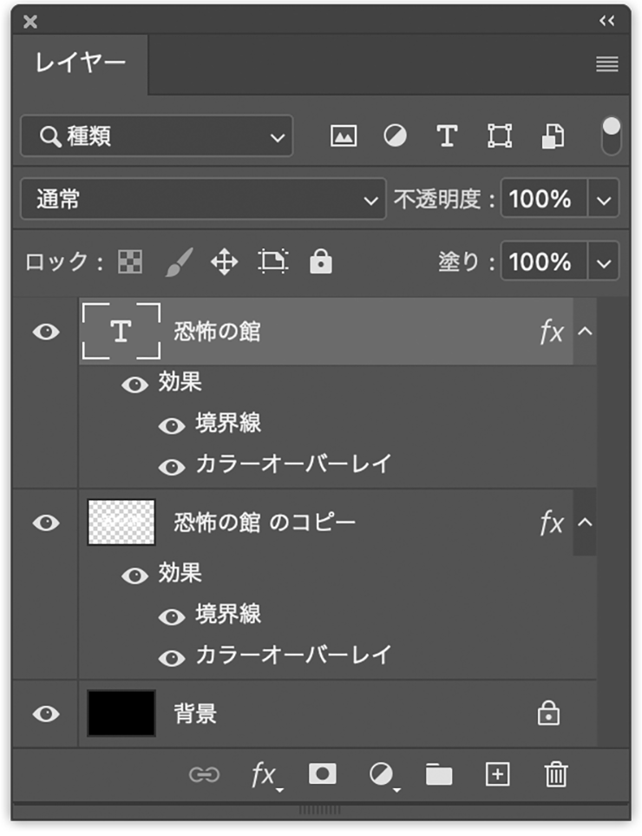Open the 不透明度 opacity dropdown arrow
This screenshot has width=642, height=836.
click(x=605, y=200)
